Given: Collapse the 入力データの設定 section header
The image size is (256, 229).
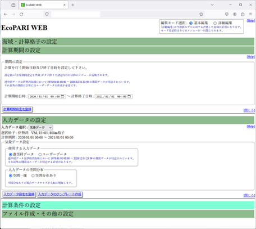Looking at the screenshot, I should click(x=128, y=120).
